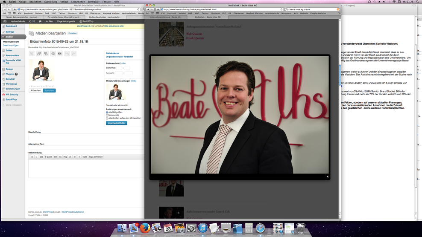Image resolution: width=422 pixels, height=237 pixels.
Task: Click the Speichern button
Action: (x=49, y=90)
